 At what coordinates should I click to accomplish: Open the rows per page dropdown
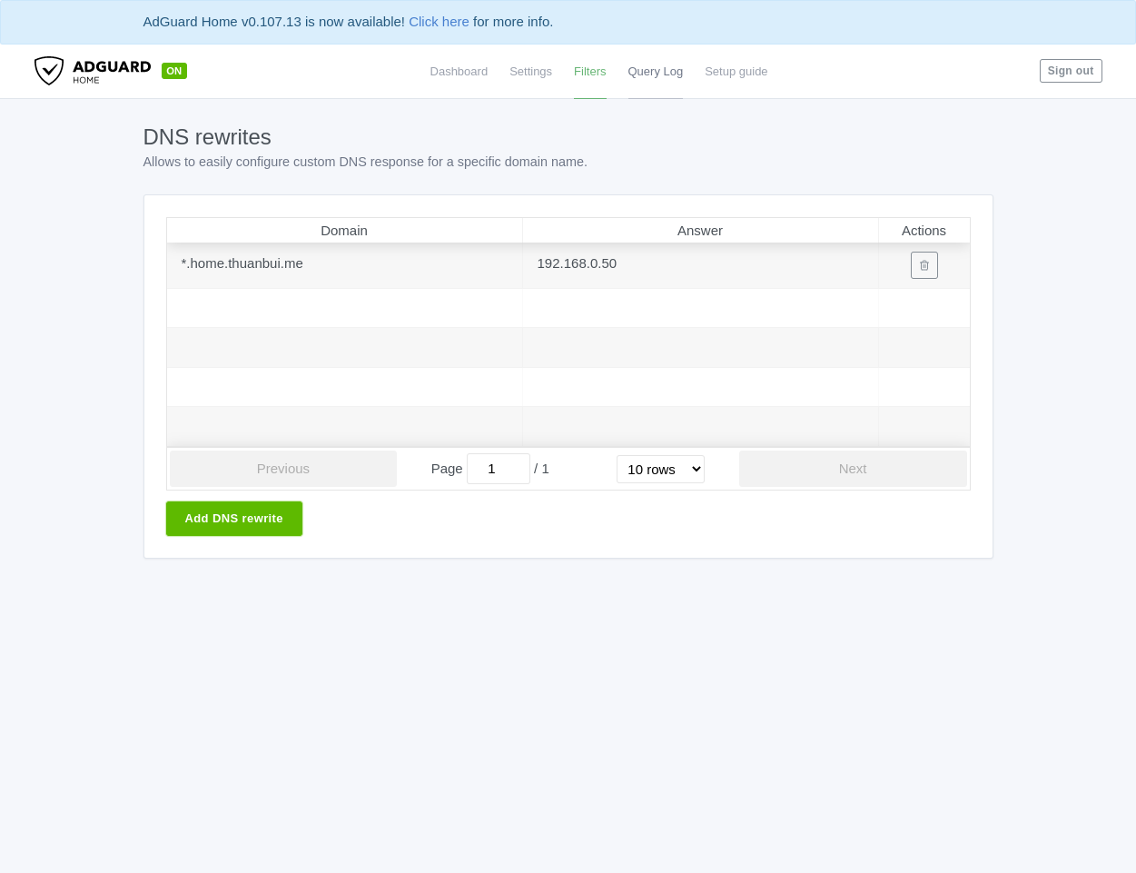(660, 469)
